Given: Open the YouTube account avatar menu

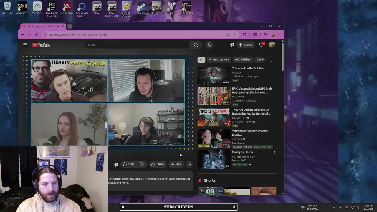Looking at the screenshot, I should click(272, 45).
